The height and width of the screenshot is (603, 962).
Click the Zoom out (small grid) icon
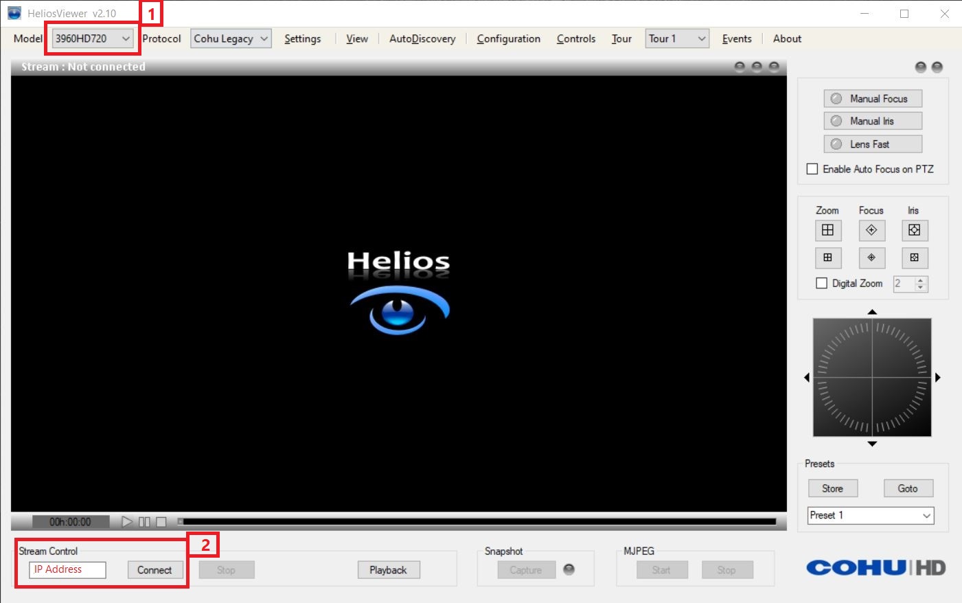[x=828, y=258]
